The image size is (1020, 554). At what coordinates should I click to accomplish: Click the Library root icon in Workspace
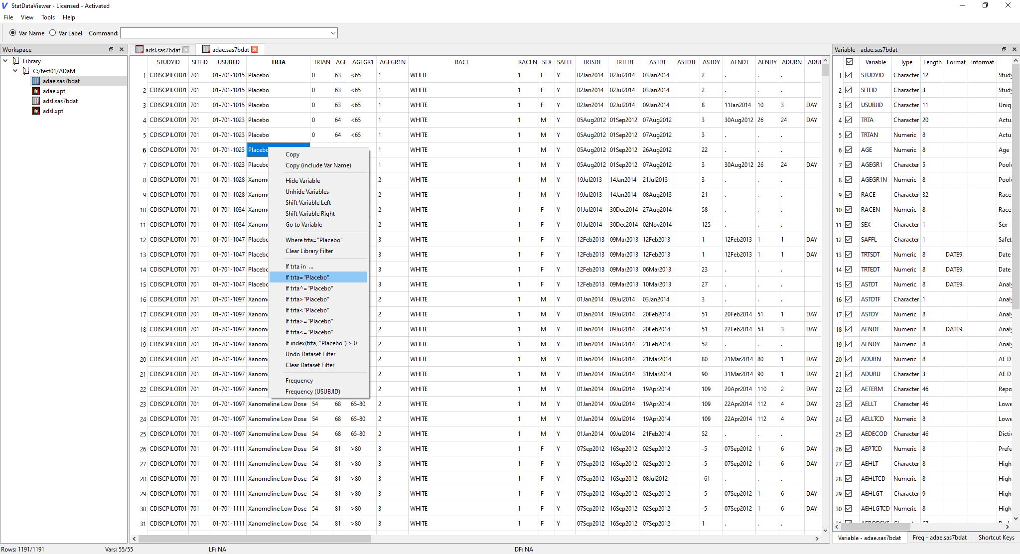[x=16, y=61]
